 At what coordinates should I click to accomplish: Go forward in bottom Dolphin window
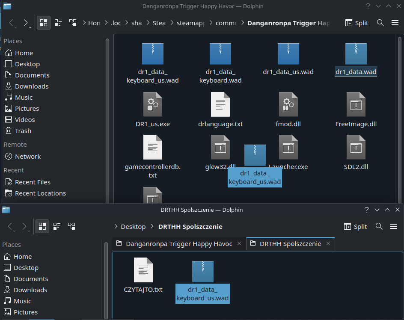click(x=24, y=226)
